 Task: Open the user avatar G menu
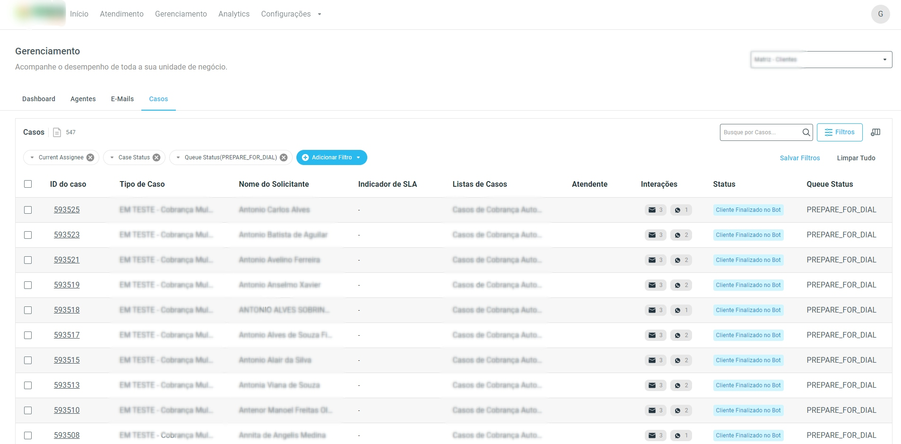pyautogui.click(x=880, y=14)
